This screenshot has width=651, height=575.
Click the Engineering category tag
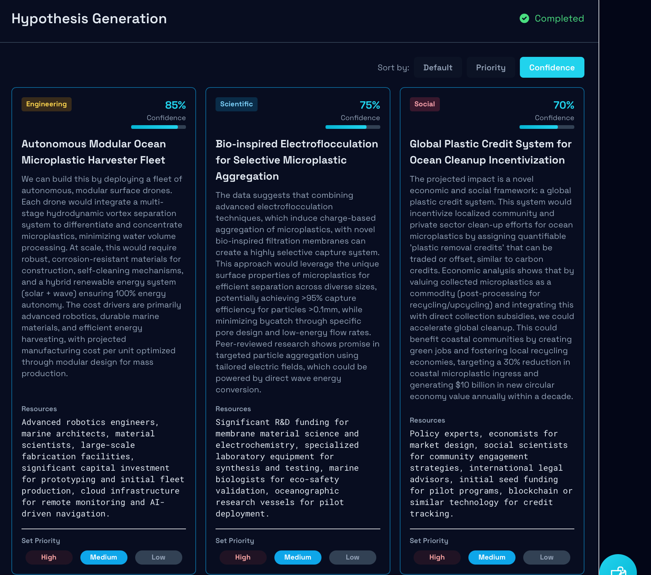tap(46, 104)
